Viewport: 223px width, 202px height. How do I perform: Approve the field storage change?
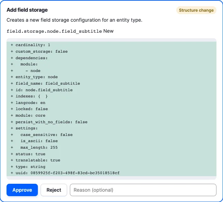(22, 190)
